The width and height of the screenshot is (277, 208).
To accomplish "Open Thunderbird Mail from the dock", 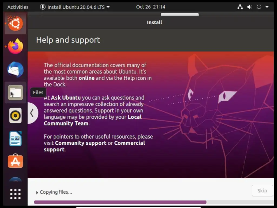I will (15, 69).
